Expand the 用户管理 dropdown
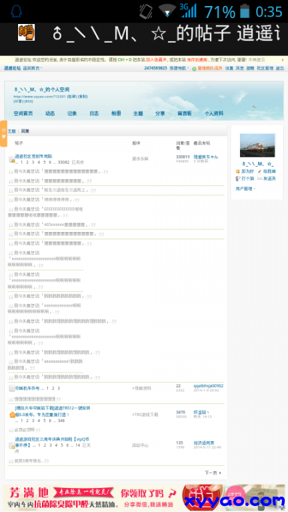 pos(245,189)
